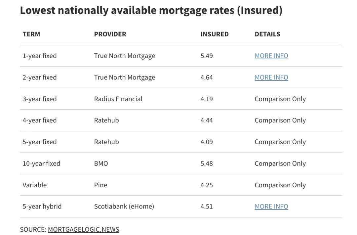Click the Pine provider cell
The height and width of the screenshot is (235, 357).
point(101,185)
